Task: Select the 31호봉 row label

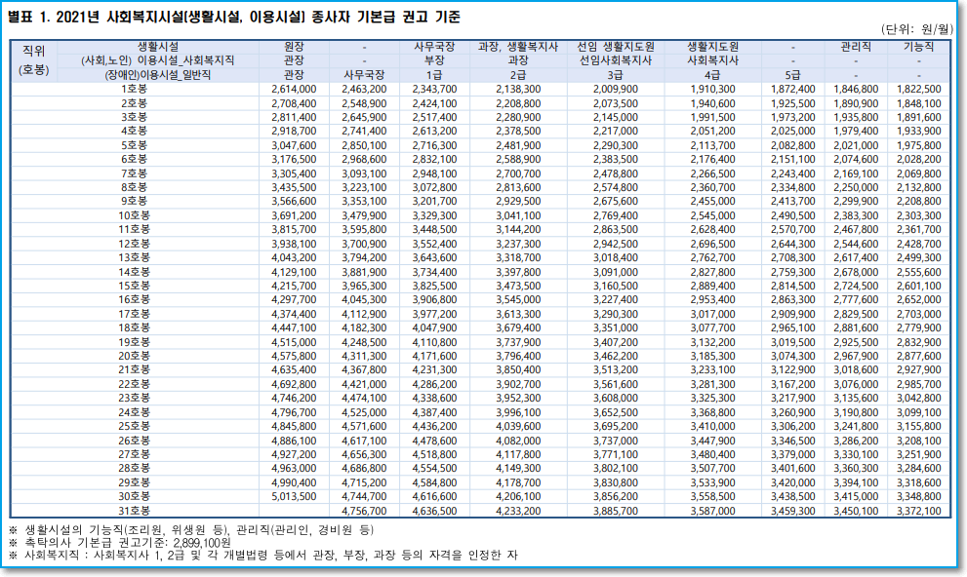Action: [x=134, y=511]
